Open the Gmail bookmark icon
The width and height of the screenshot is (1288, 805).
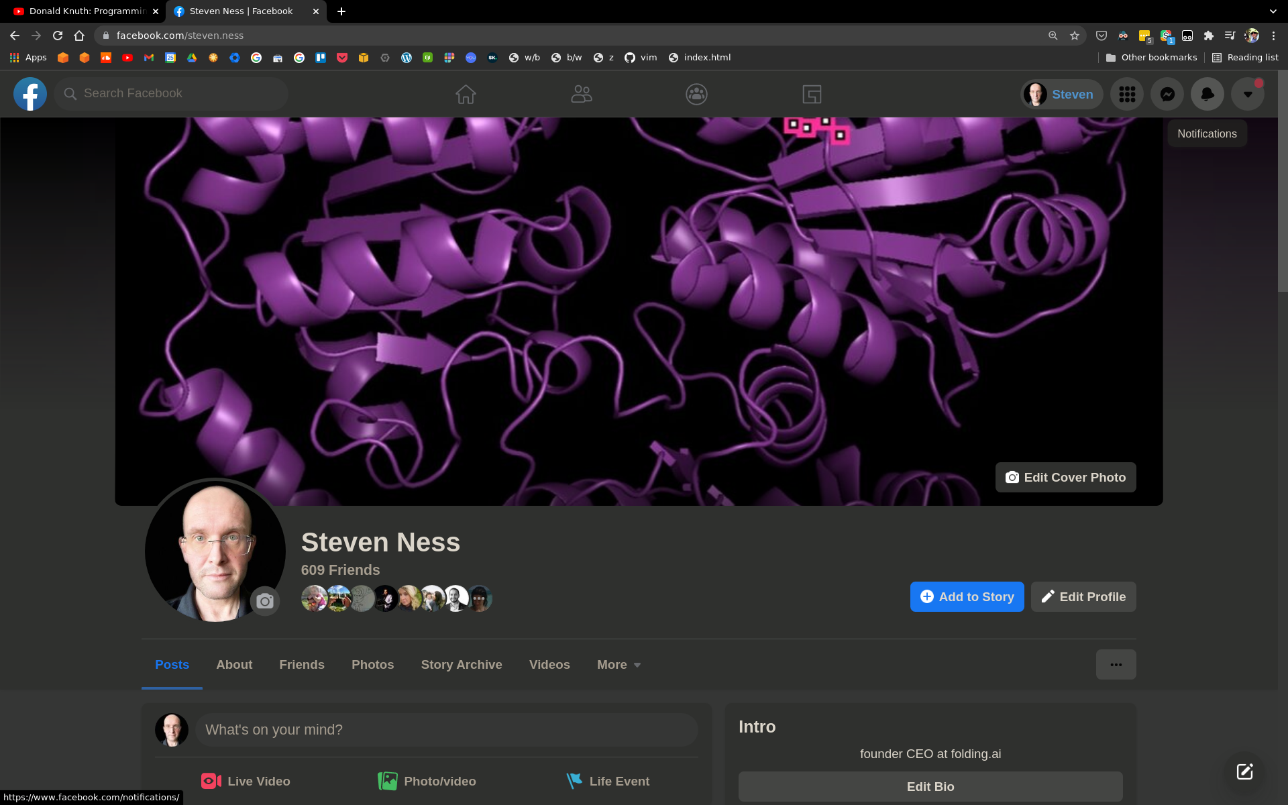[x=149, y=58]
